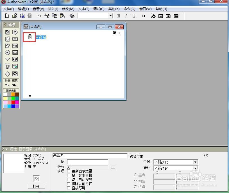Screen dimensions: 229x193
Task: Enable 直接写屏 checkbox
Action: [x=69, y=188]
